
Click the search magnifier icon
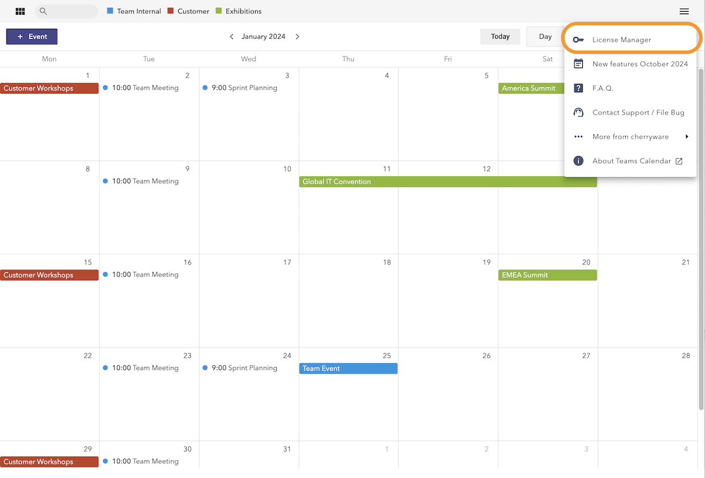(x=43, y=11)
